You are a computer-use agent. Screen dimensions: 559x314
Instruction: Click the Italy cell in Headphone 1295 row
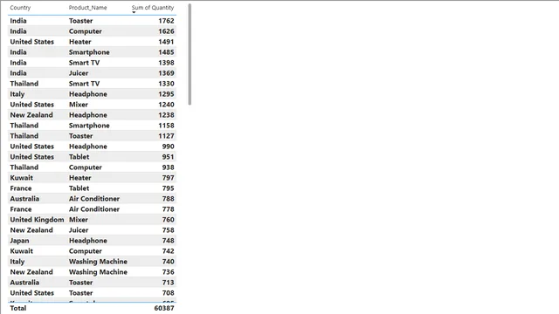[17, 94]
